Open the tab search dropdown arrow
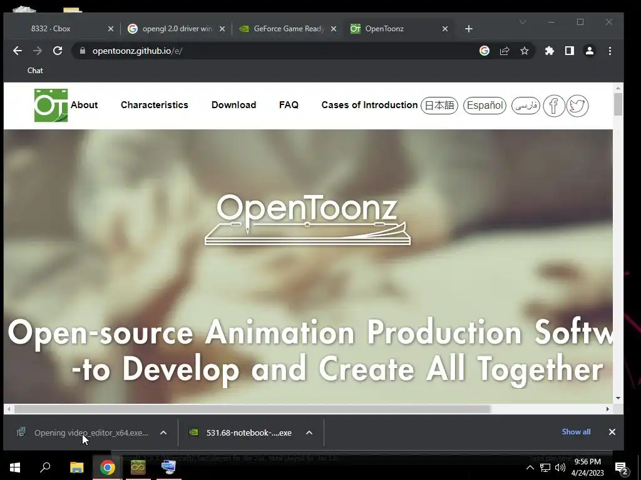Viewport: 641px width, 480px height. pyautogui.click(x=523, y=22)
